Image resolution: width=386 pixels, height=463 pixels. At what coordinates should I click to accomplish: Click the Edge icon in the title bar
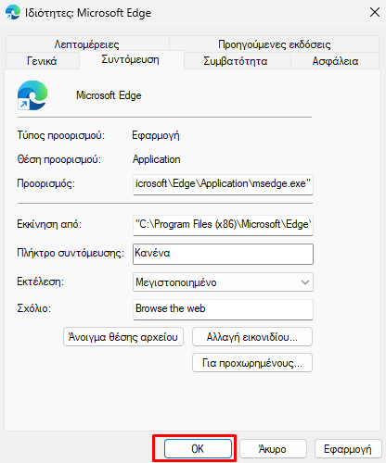pos(13,13)
